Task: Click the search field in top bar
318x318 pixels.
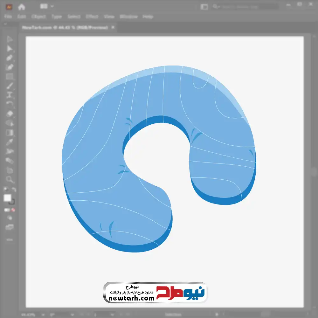Action: click(x=245, y=6)
